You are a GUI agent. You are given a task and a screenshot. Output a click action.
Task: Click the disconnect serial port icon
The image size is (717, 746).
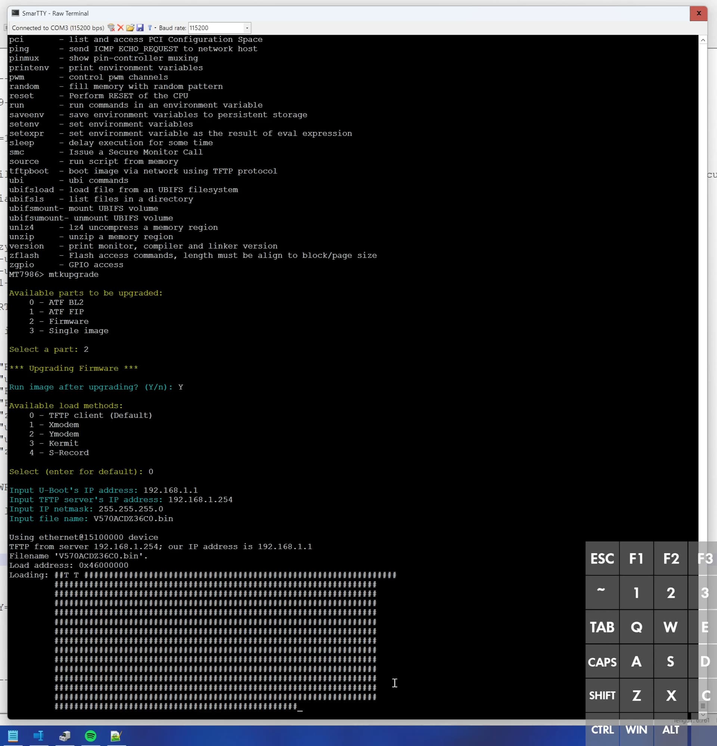click(111, 28)
